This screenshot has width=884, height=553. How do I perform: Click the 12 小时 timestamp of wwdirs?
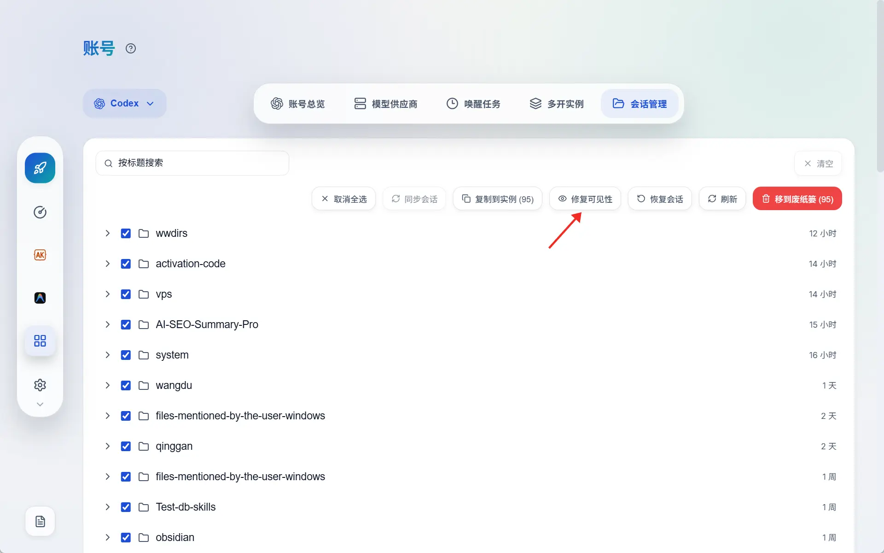(x=822, y=233)
